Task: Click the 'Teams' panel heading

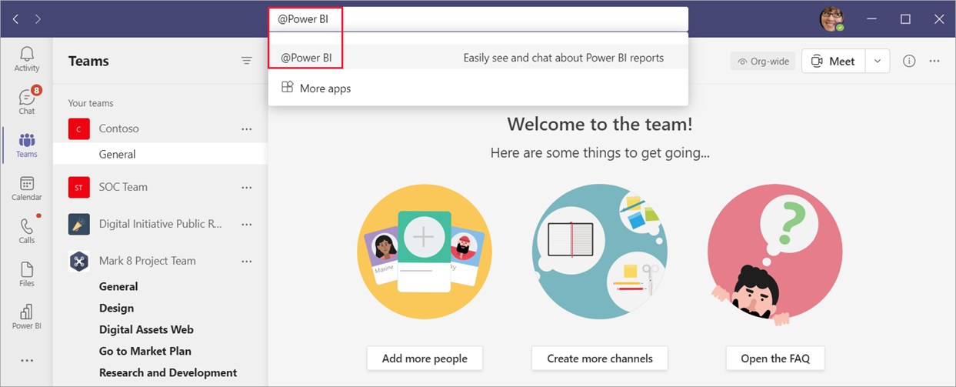Action: (88, 61)
